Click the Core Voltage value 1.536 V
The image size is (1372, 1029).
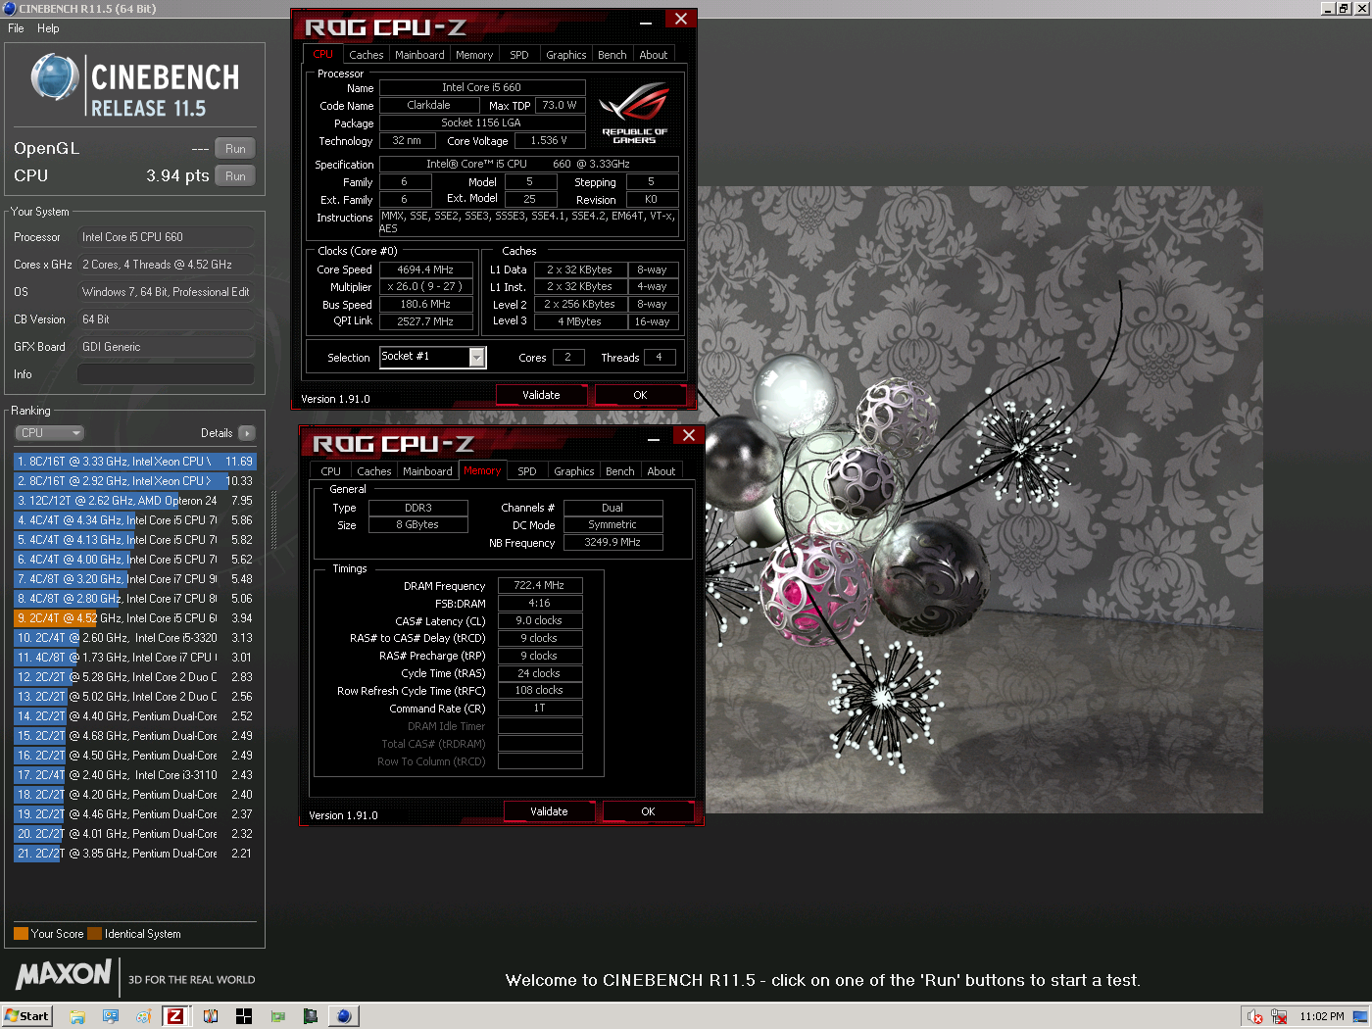pos(549,141)
